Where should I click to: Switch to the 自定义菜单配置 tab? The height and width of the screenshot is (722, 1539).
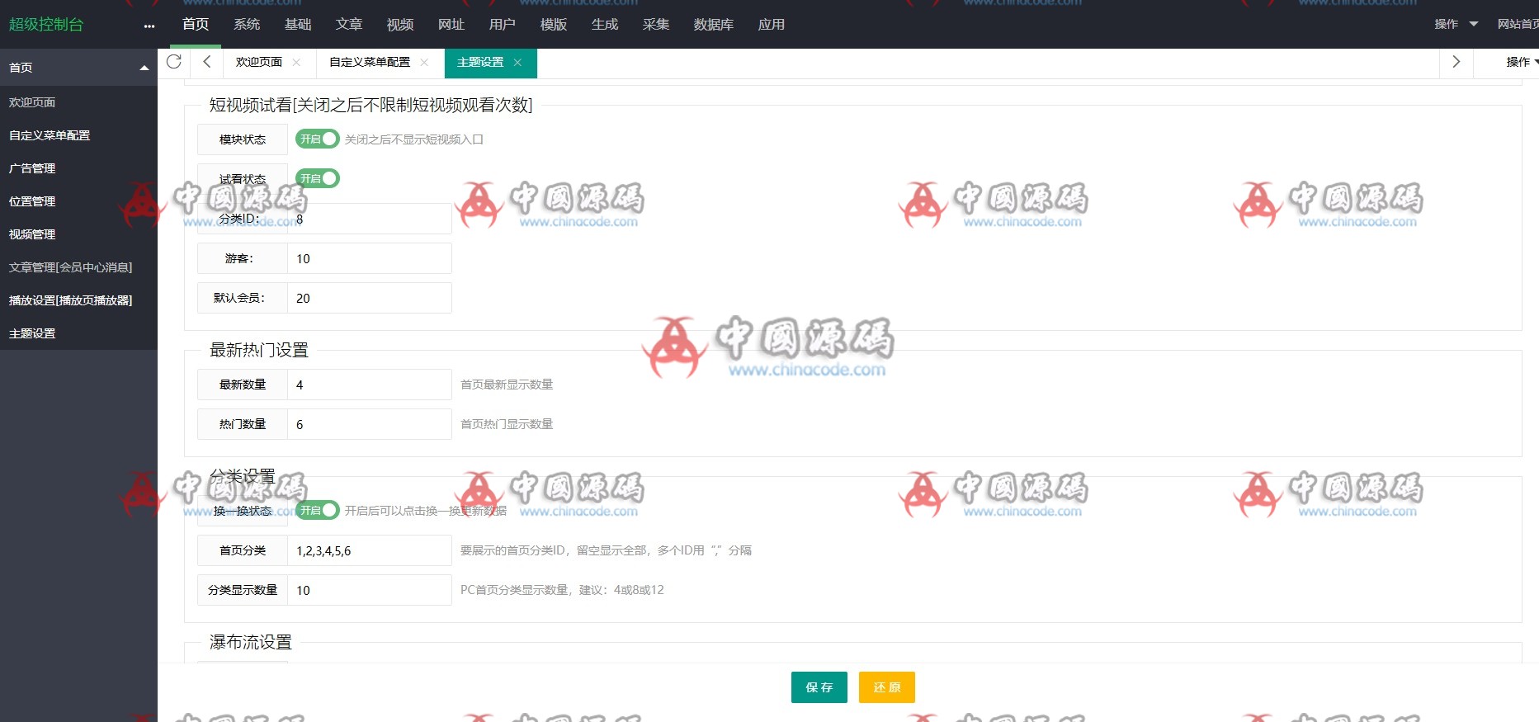coord(370,62)
